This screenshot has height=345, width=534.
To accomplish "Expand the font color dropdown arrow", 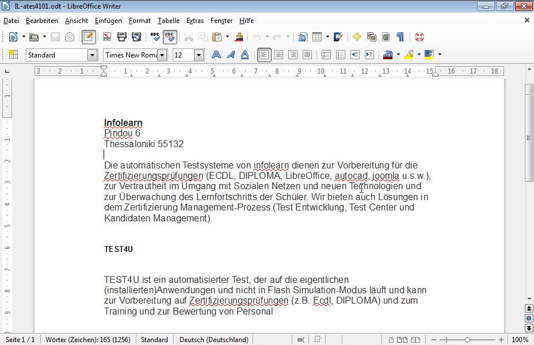I will (x=398, y=55).
